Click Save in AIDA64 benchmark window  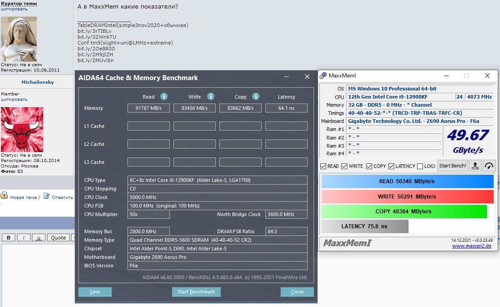pos(95,292)
